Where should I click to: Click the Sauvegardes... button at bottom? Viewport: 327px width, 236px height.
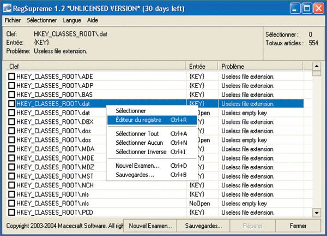[x=203, y=225]
